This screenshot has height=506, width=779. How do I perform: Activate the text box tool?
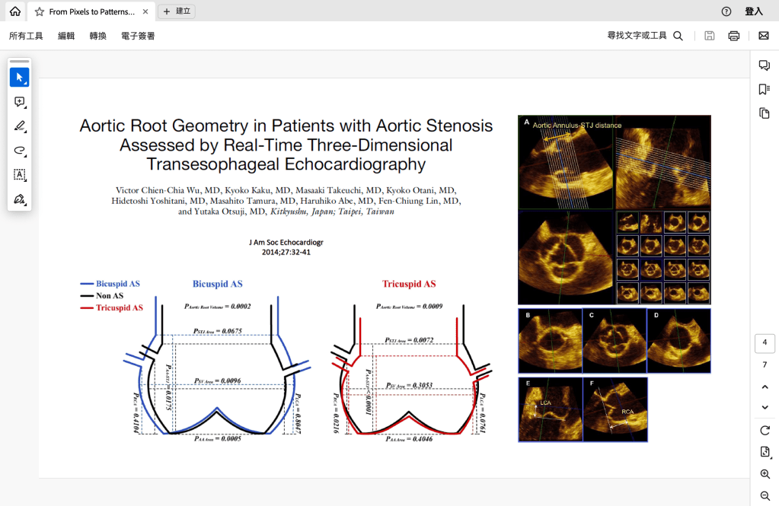point(20,175)
